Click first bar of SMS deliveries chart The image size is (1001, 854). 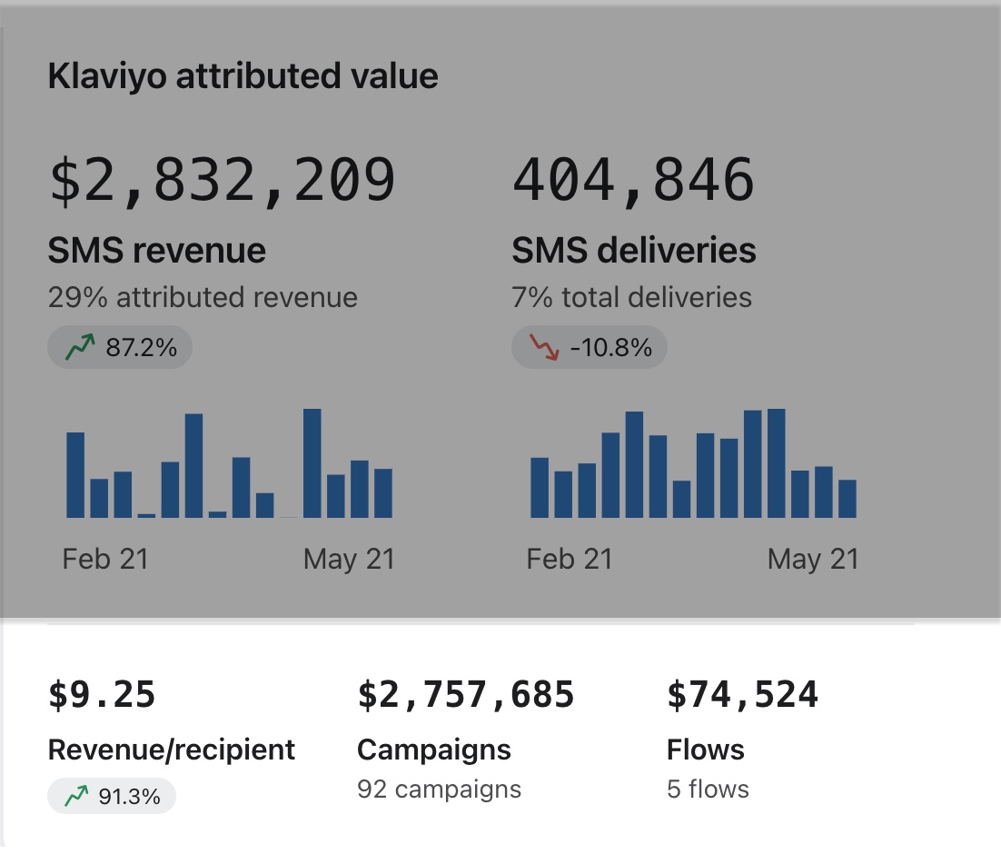point(540,488)
